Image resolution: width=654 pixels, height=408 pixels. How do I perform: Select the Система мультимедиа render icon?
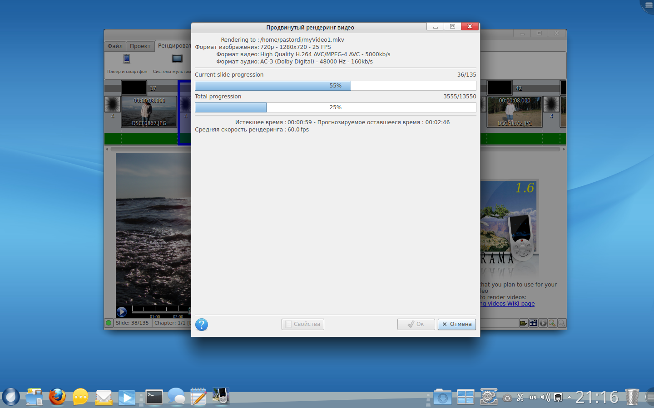click(x=177, y=59)
